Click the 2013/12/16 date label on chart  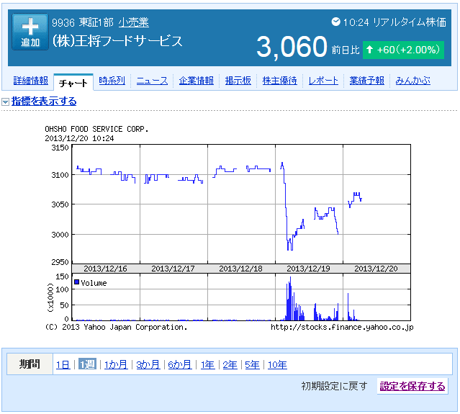(x=105, y=269)
